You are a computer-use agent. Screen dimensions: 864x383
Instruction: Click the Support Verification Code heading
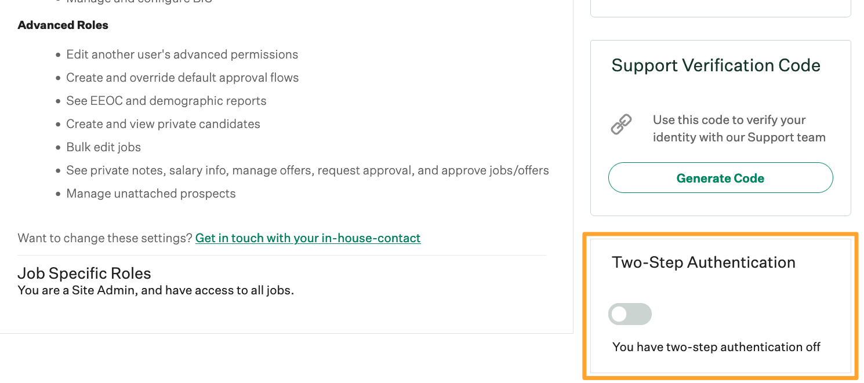(716, 65)
